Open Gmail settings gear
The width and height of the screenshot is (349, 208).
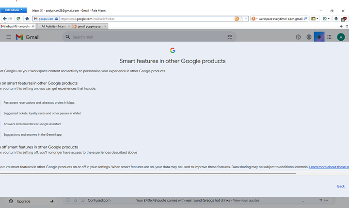point(309,37)
